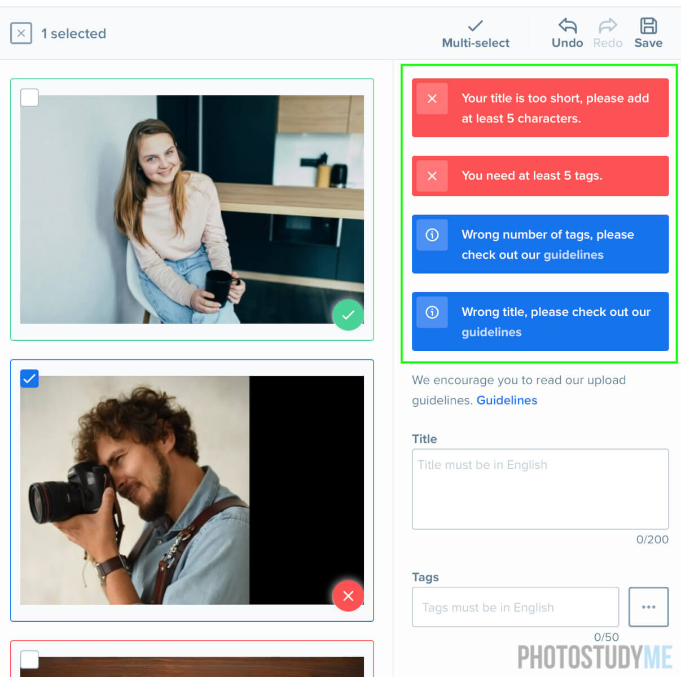Check the box on the third photo card

(29, 660)
